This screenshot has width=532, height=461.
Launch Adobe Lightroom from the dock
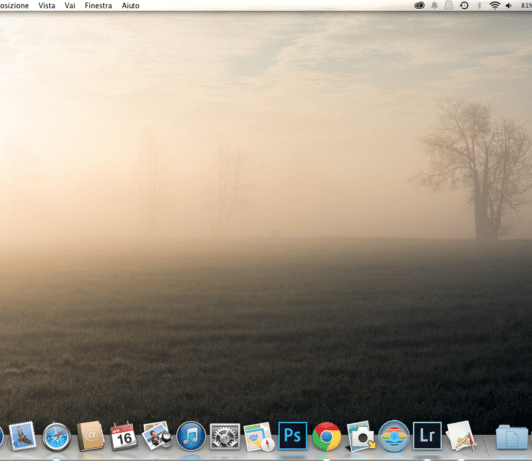coord(427,436)
